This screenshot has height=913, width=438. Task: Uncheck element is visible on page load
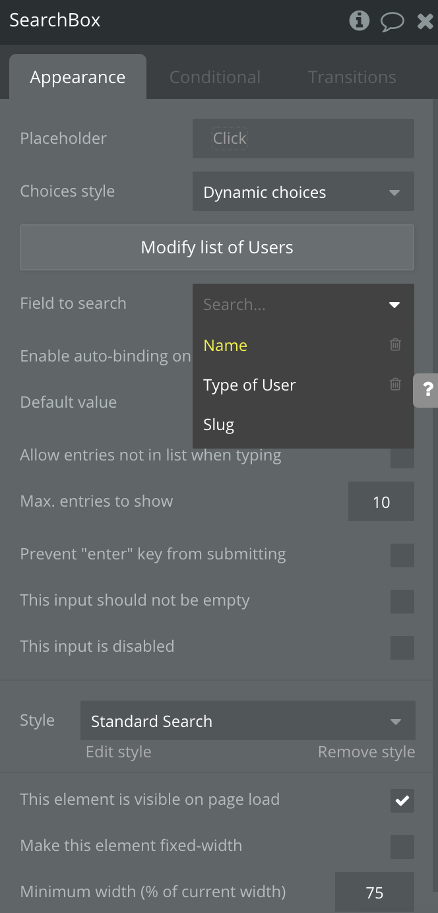pos(402,801)
